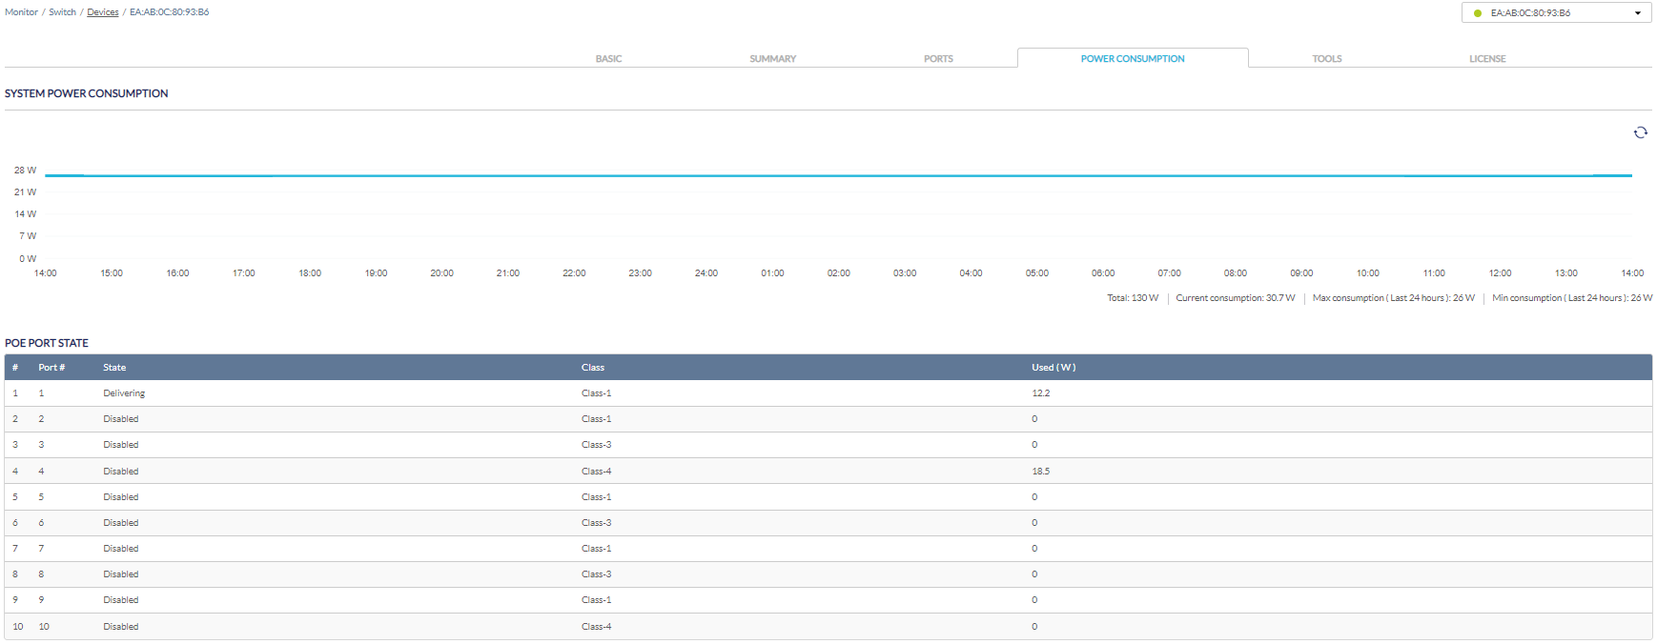
Task: Select the port 4 row using 18.5 W
Action: click(828, 472)
